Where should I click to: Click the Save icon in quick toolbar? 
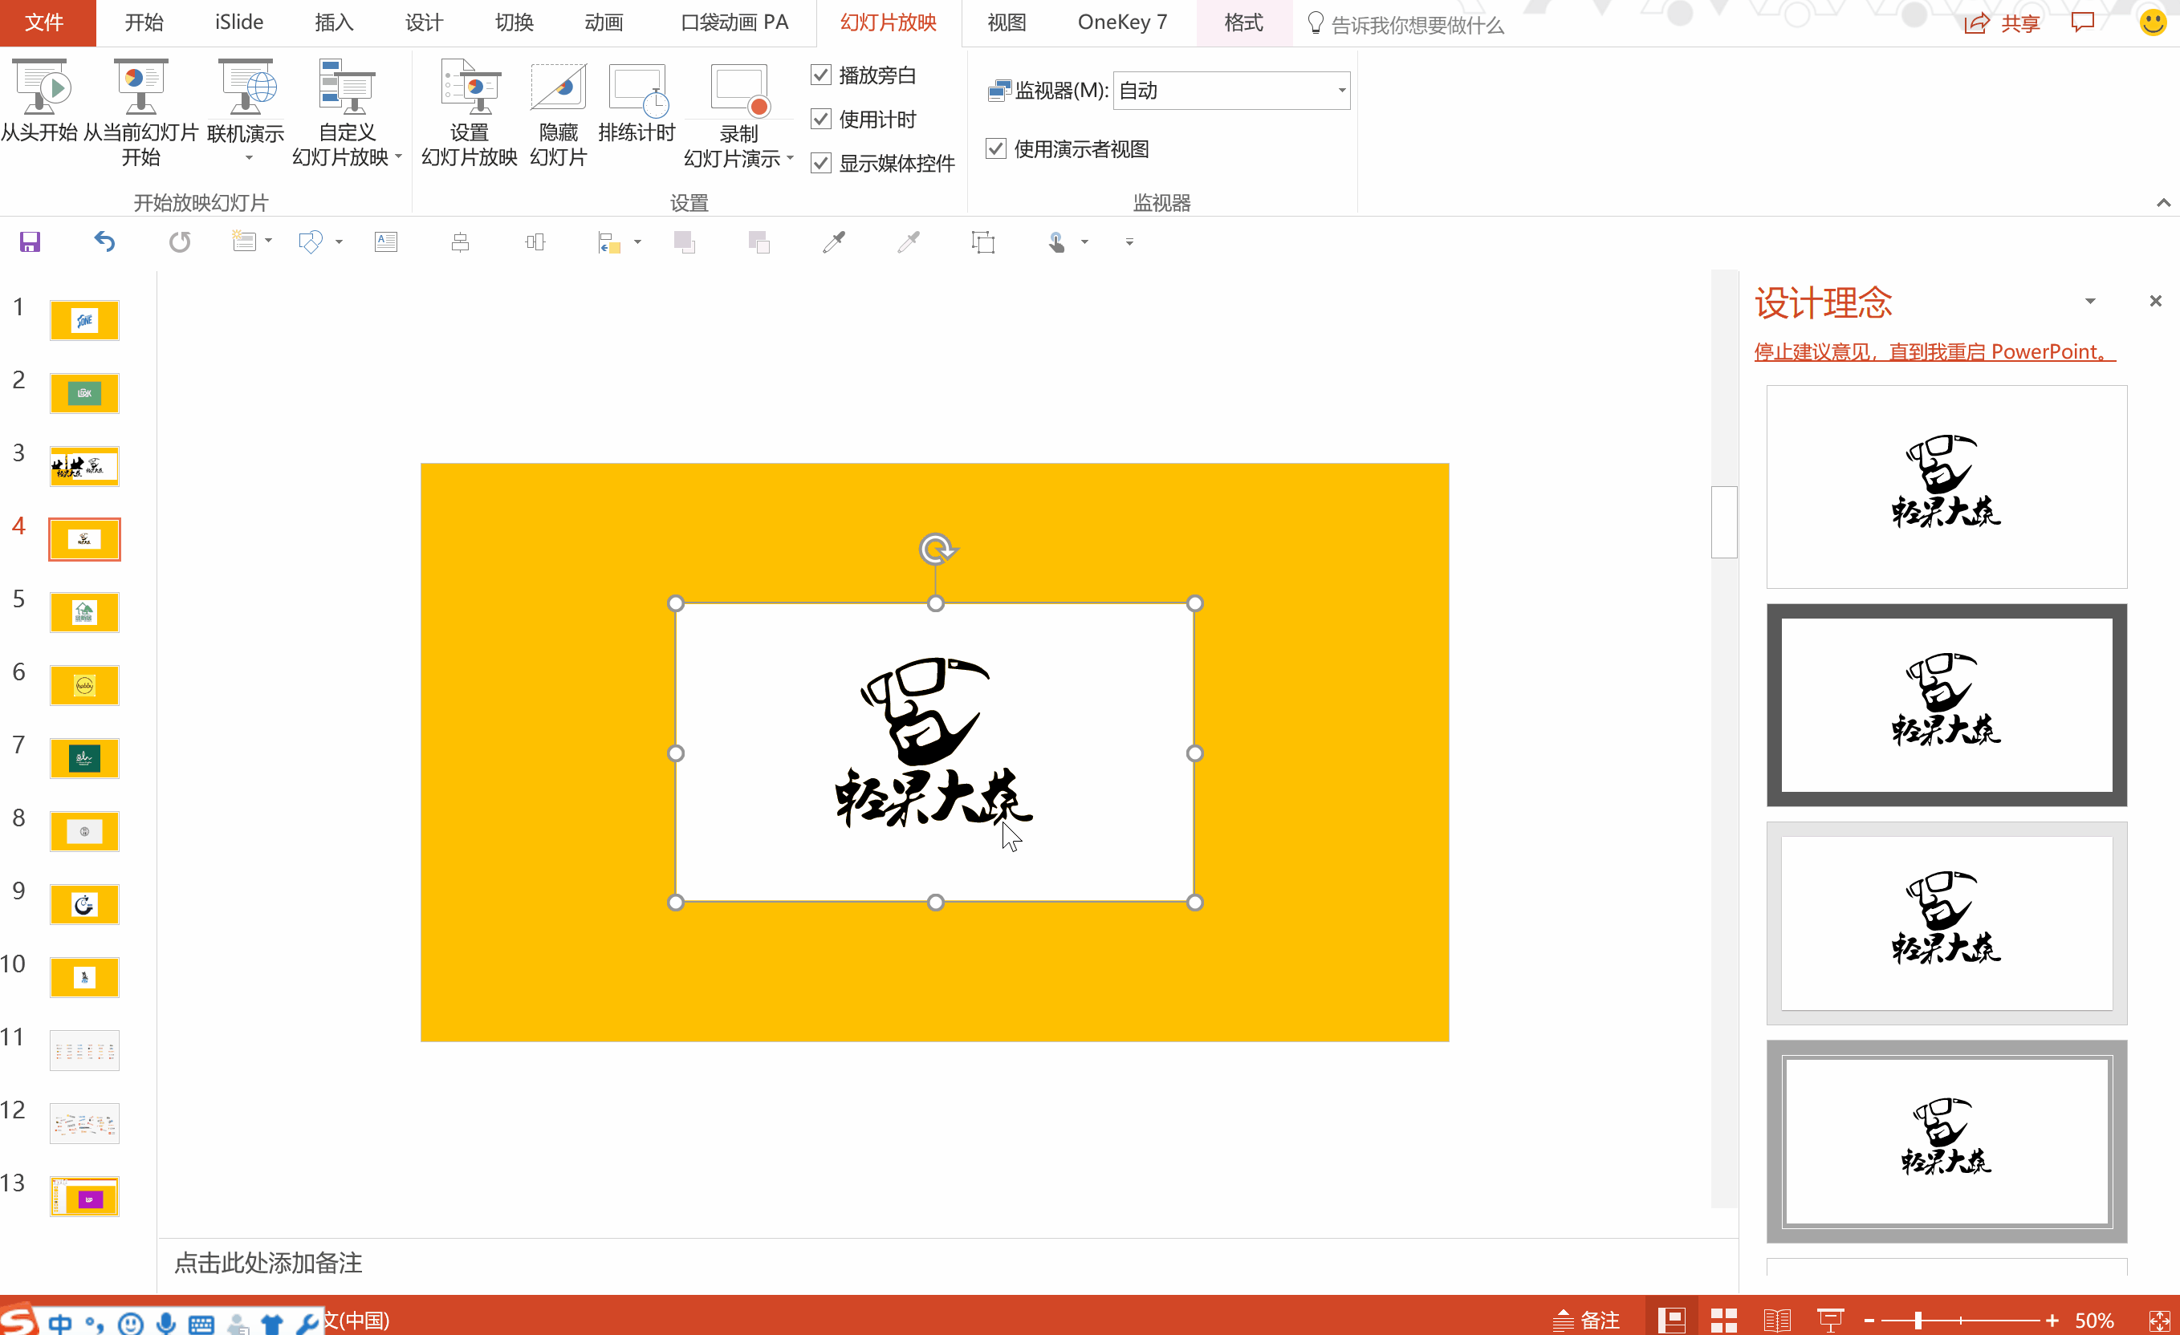pyautogui.click(x=30, y=241)
